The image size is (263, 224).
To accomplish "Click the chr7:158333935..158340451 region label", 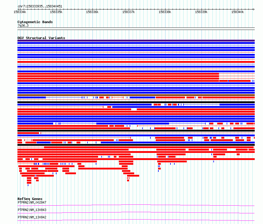I will click(x=40, y=6).
